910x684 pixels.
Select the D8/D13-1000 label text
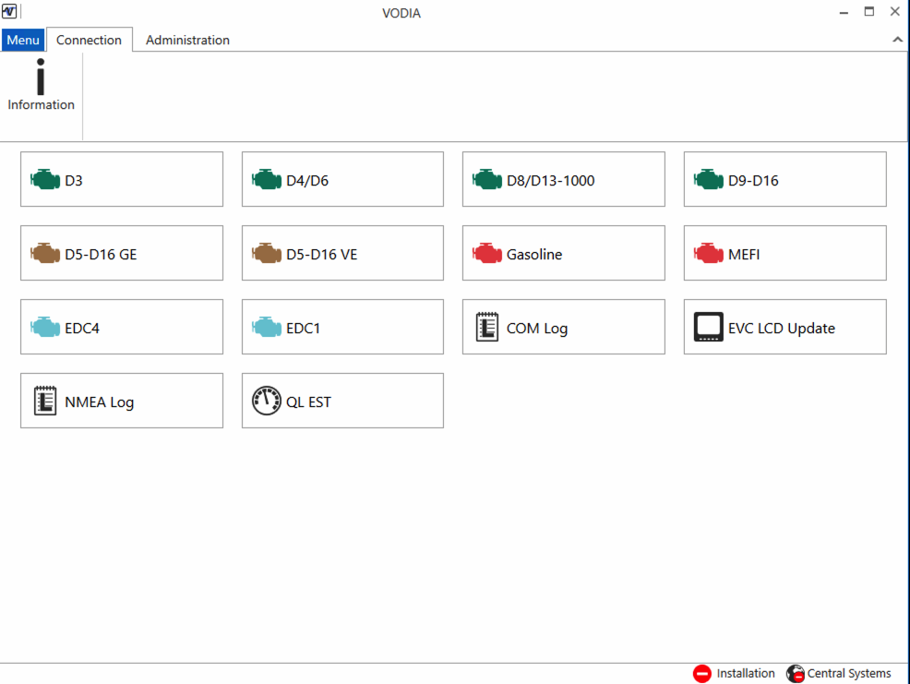click(550, 181)
